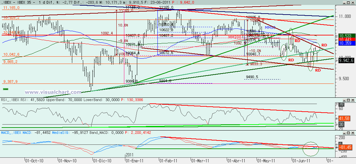The image size is (356, 164).
Task: Click the 1092,4 range annotation
Action: [x=107, y=33]
